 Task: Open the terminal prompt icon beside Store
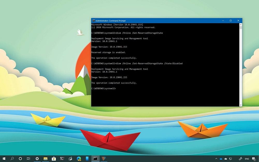62,159
